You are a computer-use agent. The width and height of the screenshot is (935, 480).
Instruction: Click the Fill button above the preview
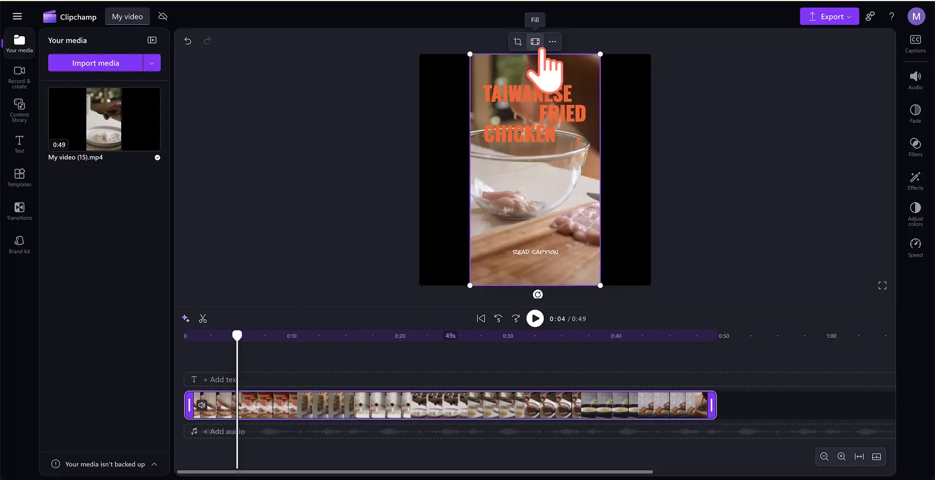(x=535, y=42)
